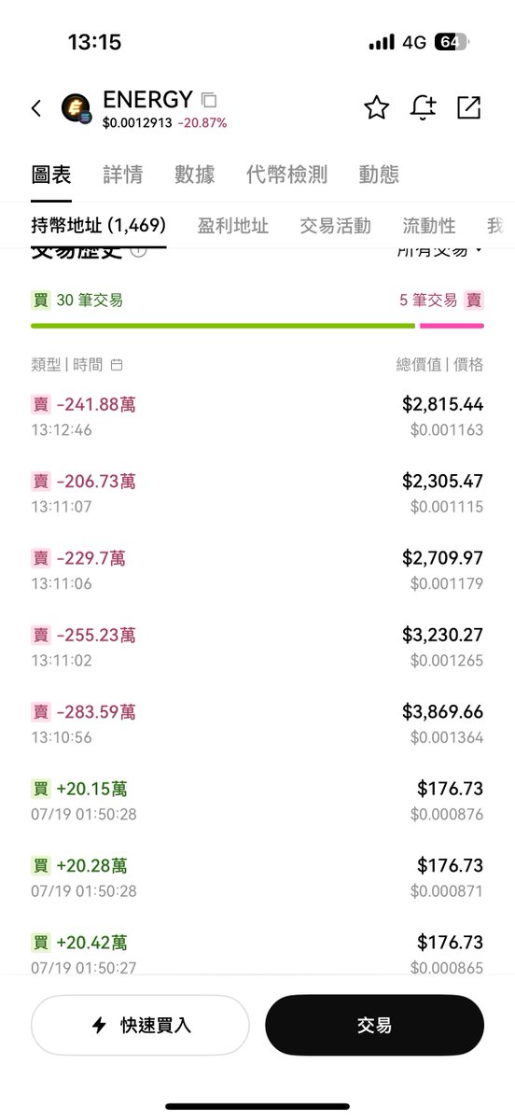Open the price alert bell icon
Viewport: 515px width, 1120px height.
423,108
